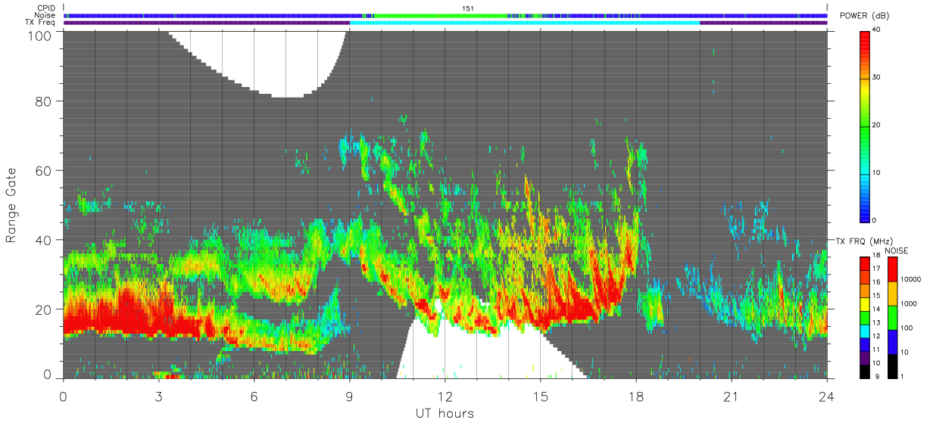
Task: Click the CPID value 151
Action: coord(467,8)
